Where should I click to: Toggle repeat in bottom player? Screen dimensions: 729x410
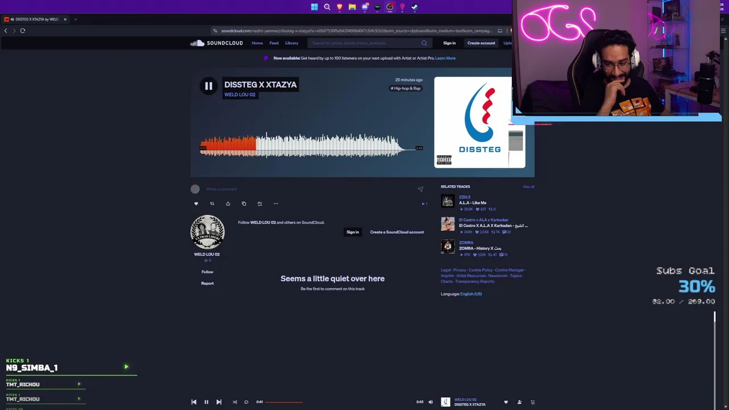[x=246, y=402]
